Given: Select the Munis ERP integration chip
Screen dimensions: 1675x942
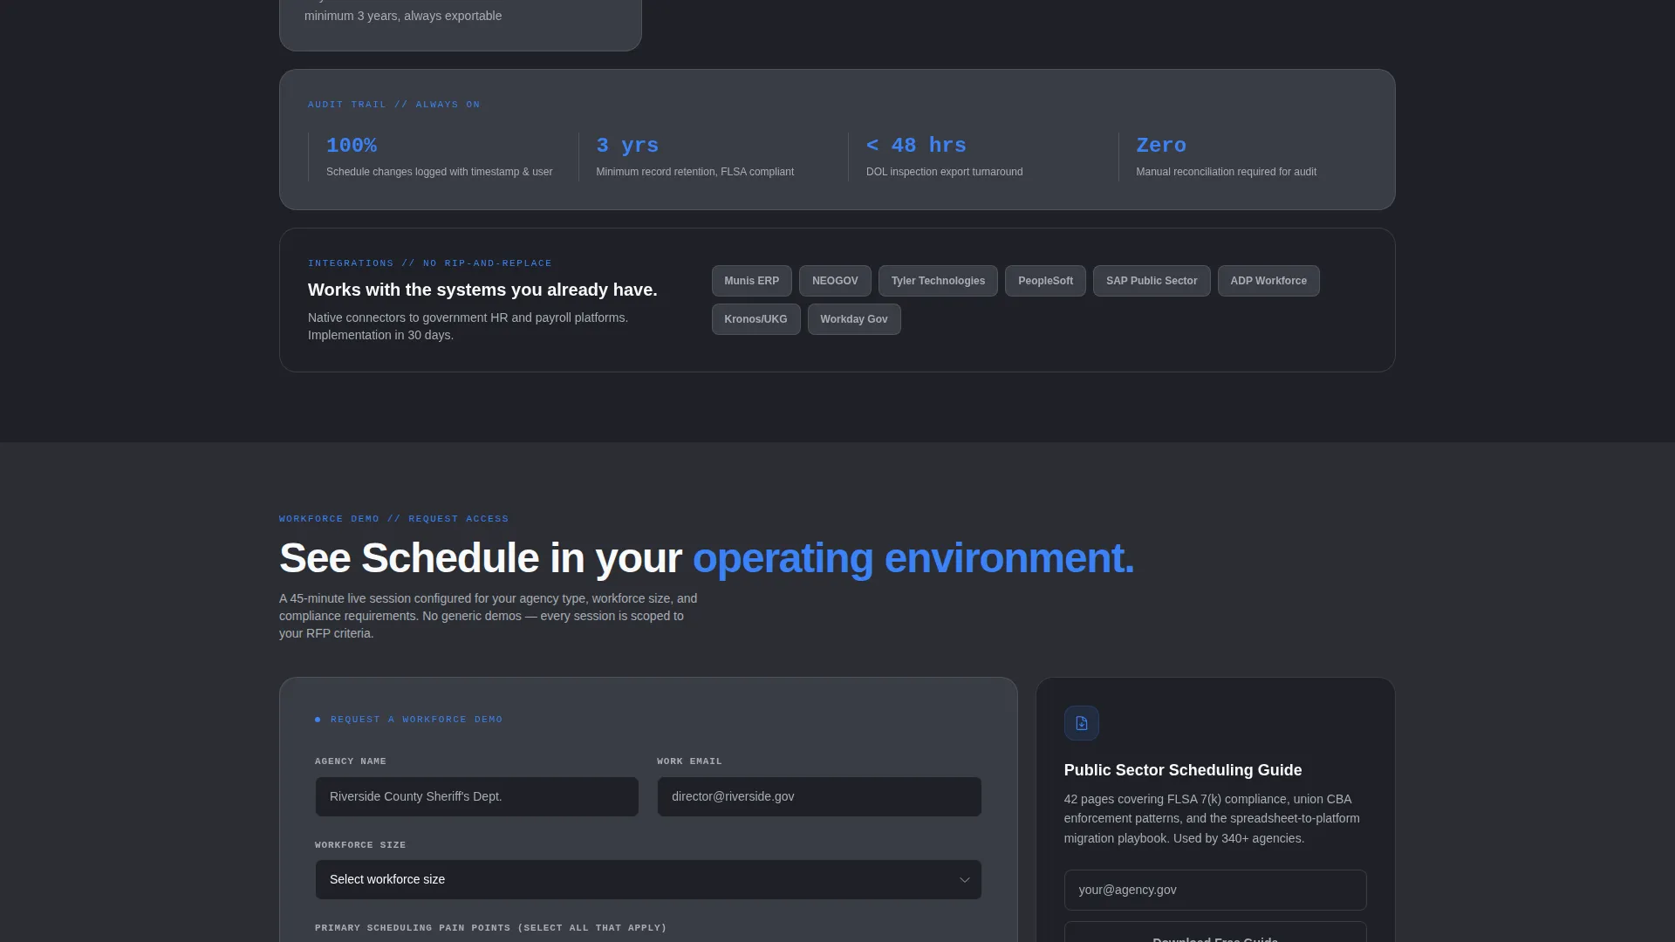Looking at the screenshot, I should coord(752,281).
